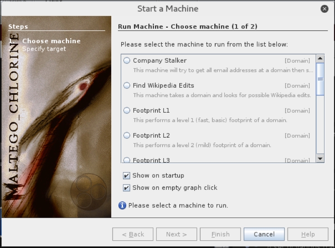The width and height of the screenshot is (335, 248).
Task: Click the Back button
Action: point(133,234)
